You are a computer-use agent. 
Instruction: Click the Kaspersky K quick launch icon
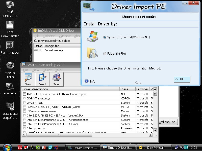pyautogui.click(x=26, y=148)
